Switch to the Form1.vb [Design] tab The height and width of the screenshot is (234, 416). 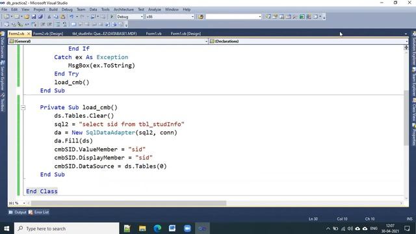186,34
